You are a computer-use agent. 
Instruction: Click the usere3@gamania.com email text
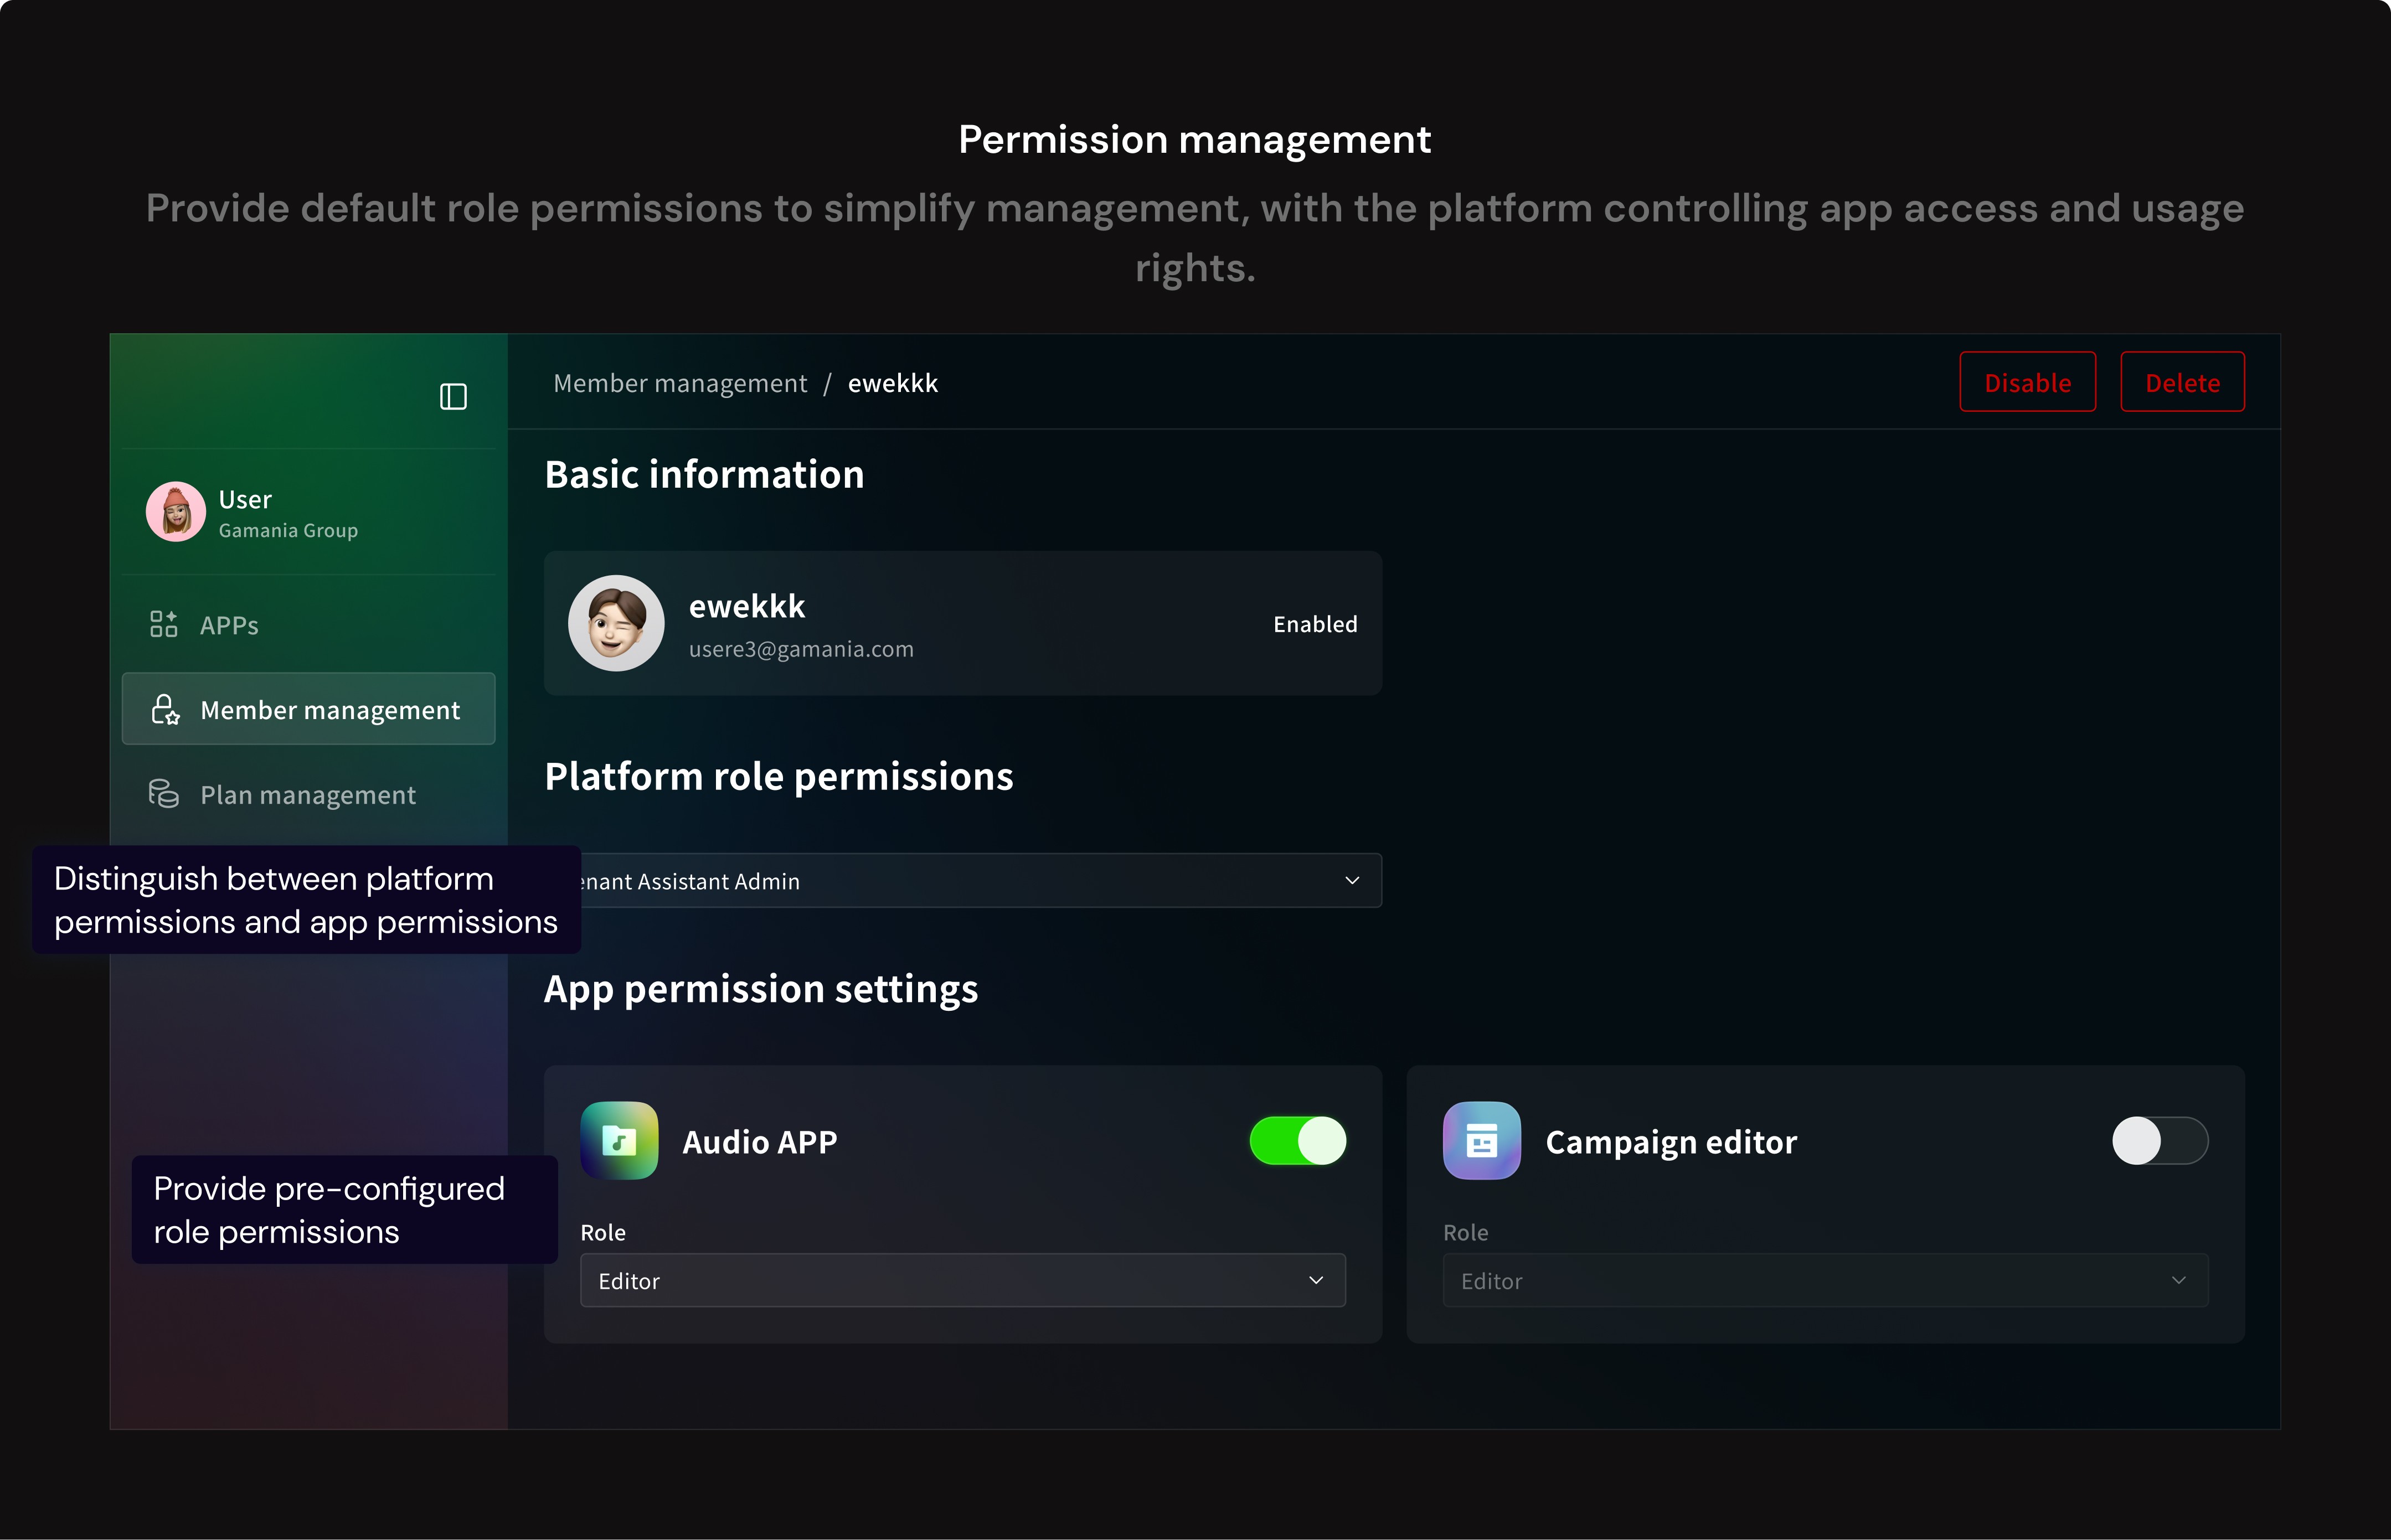pos(801,649)
